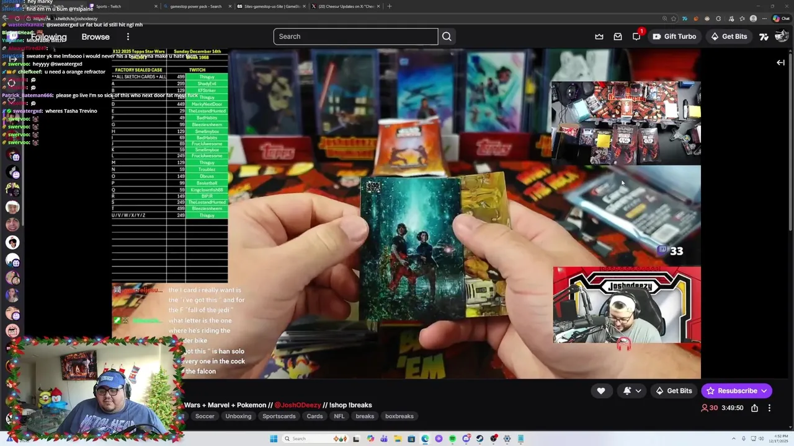794x446 pixels.
Task: Share the stream with the share icon
Action: (x=754, y=408)
